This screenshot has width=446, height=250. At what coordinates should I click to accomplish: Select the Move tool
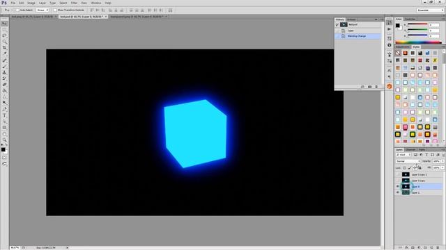click(x=4, y=23)
